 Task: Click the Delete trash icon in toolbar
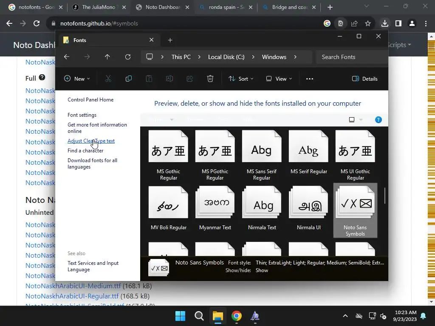[x=210, y=79]
